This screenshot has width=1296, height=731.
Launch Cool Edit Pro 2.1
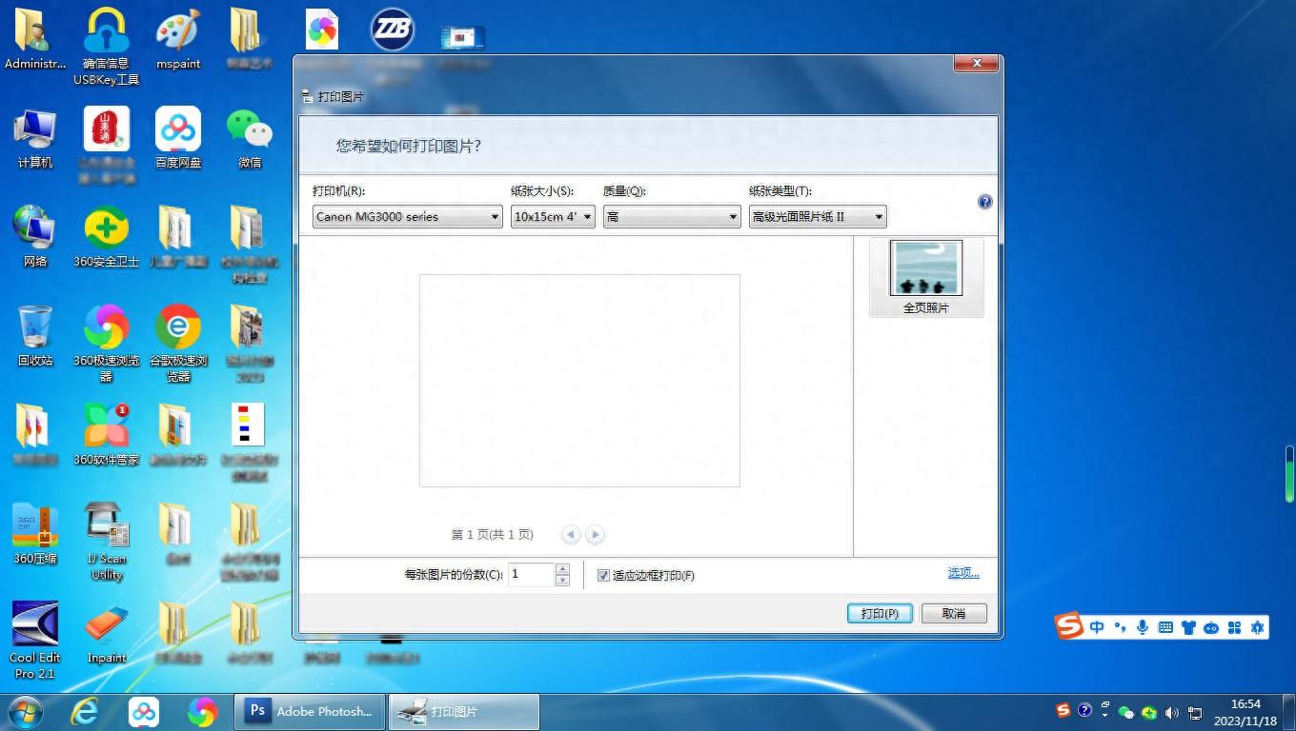(34, 623)
